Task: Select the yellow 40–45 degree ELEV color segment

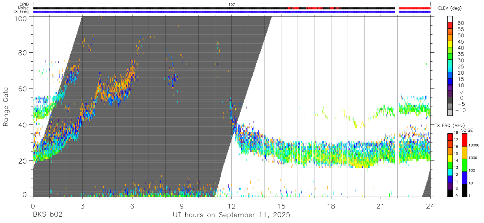Action: [x=450, y=44]
